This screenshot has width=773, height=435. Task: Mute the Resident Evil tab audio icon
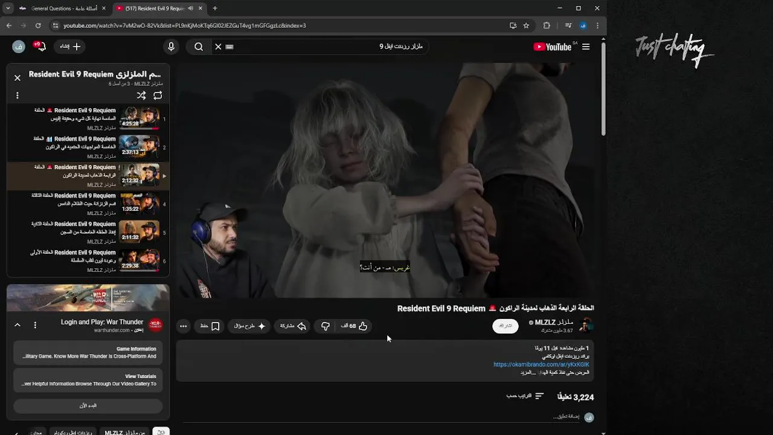point(191,8)
